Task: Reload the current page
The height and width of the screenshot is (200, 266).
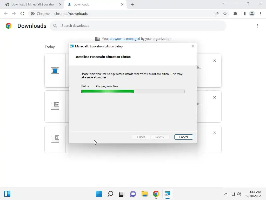Action: coord(22,14)
